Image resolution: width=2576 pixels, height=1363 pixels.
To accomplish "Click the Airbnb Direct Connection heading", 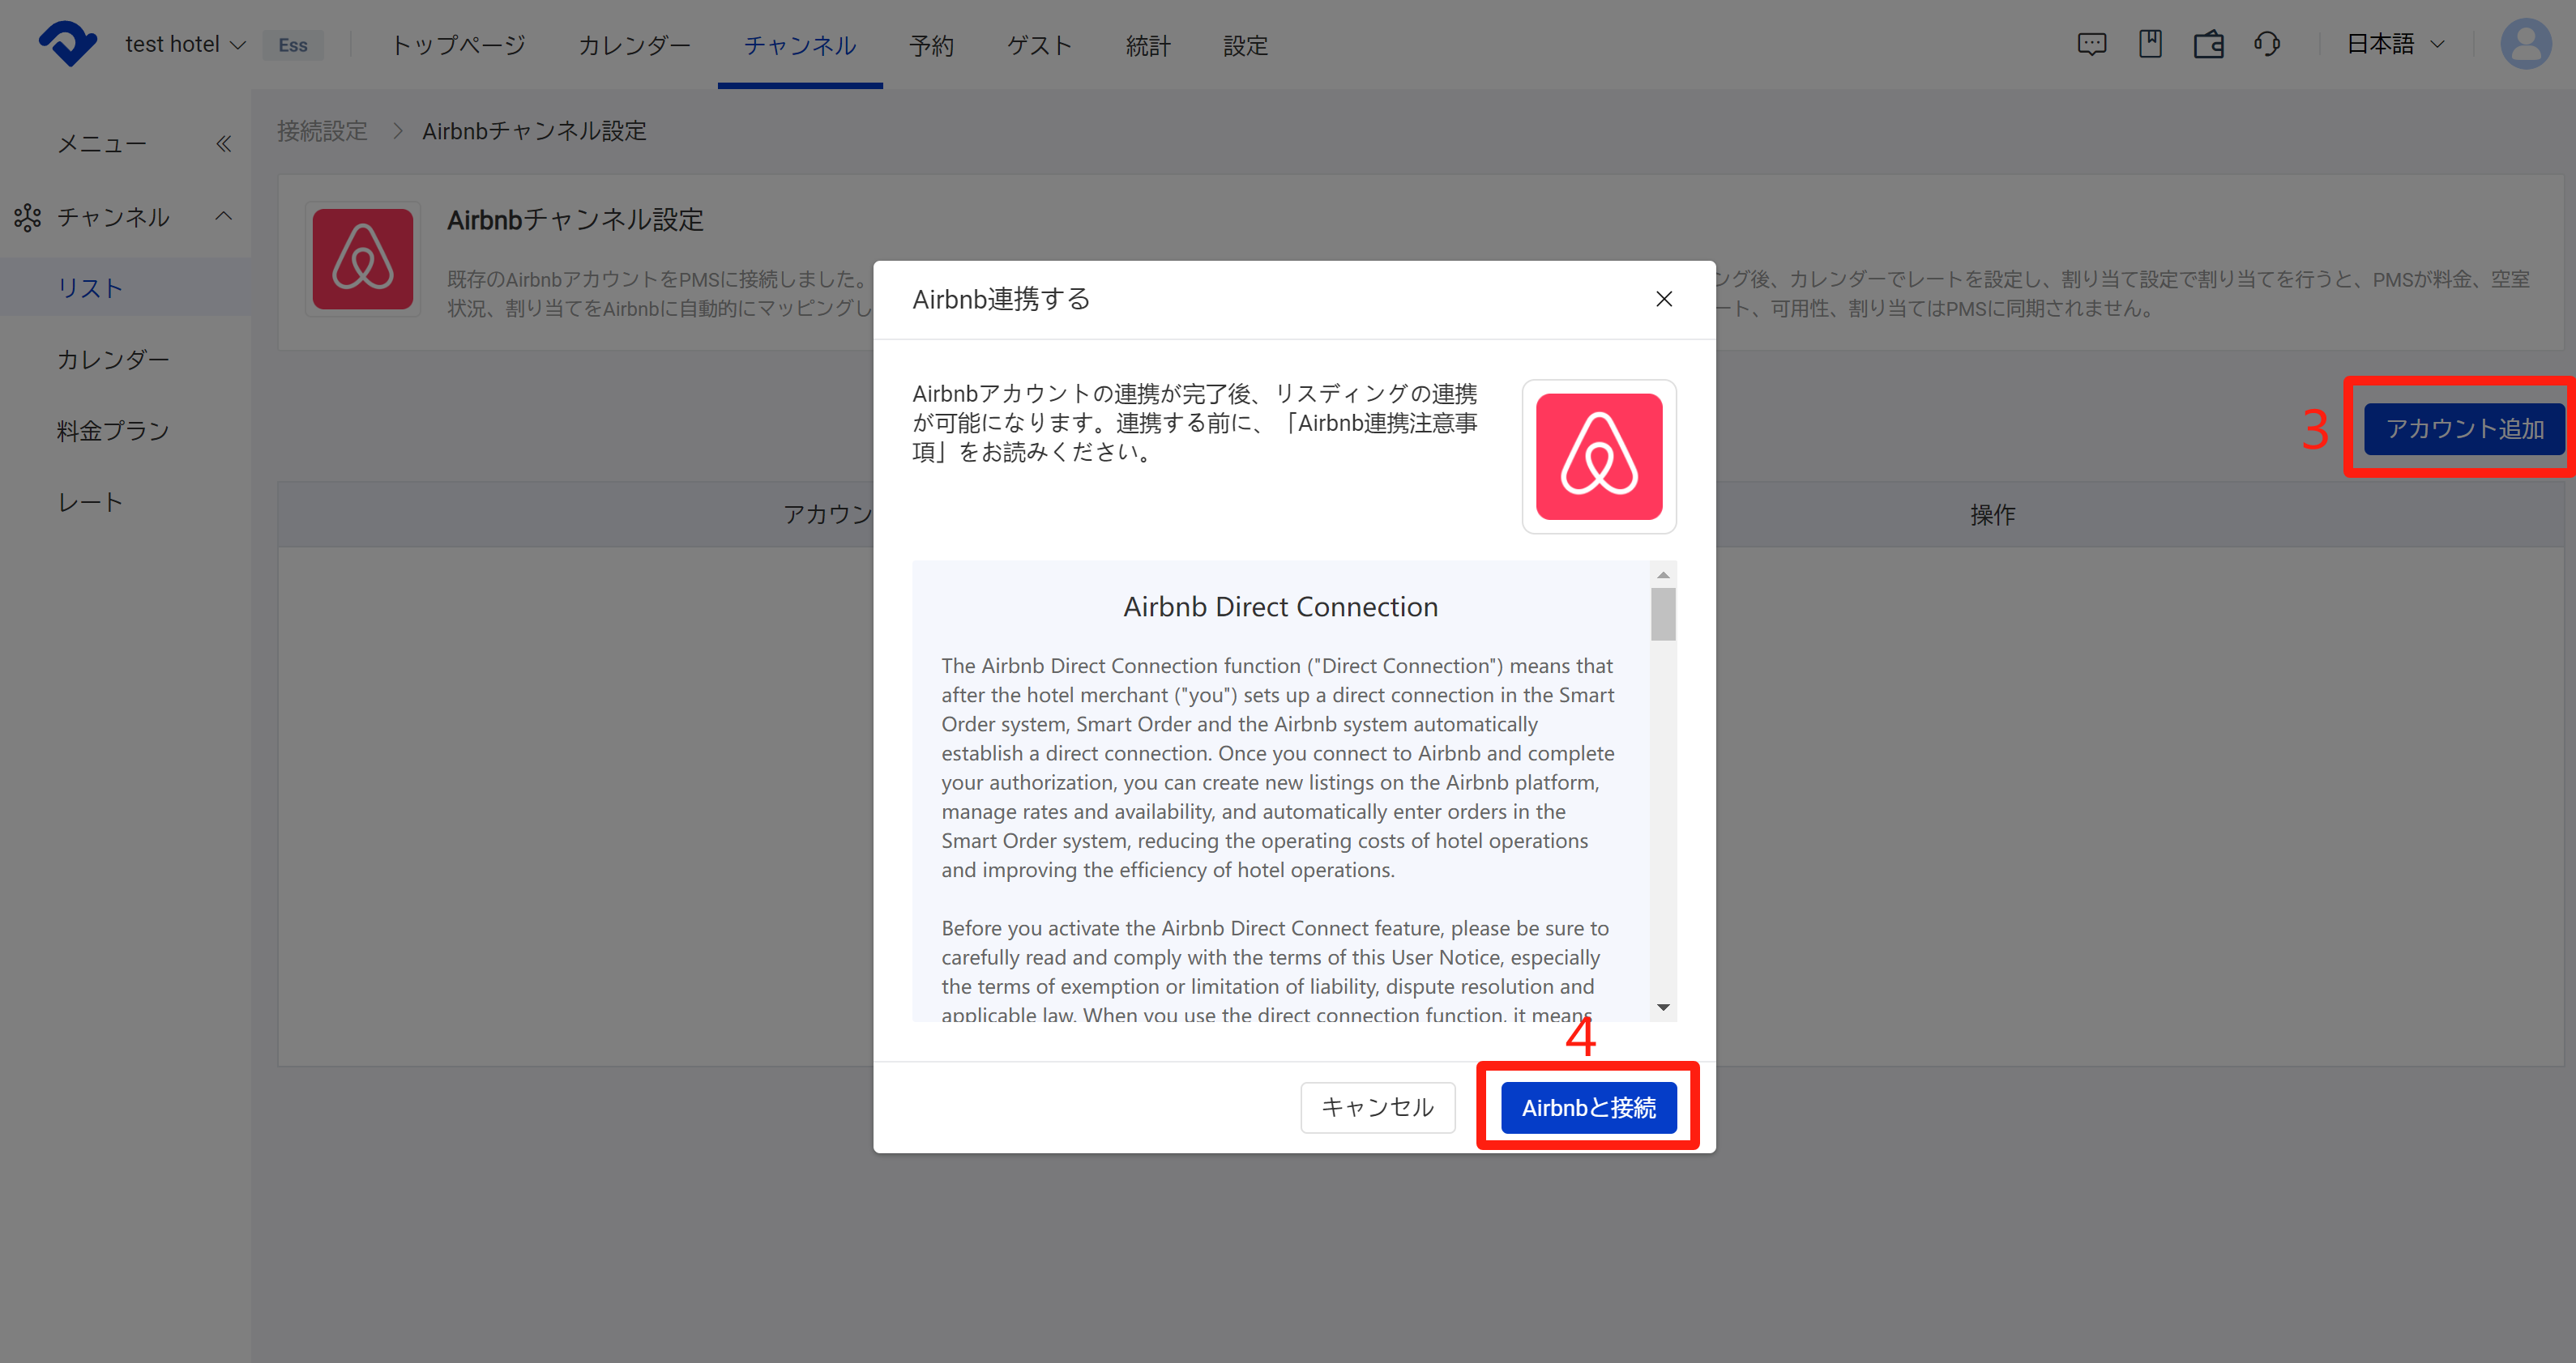I will point(1280,607).
